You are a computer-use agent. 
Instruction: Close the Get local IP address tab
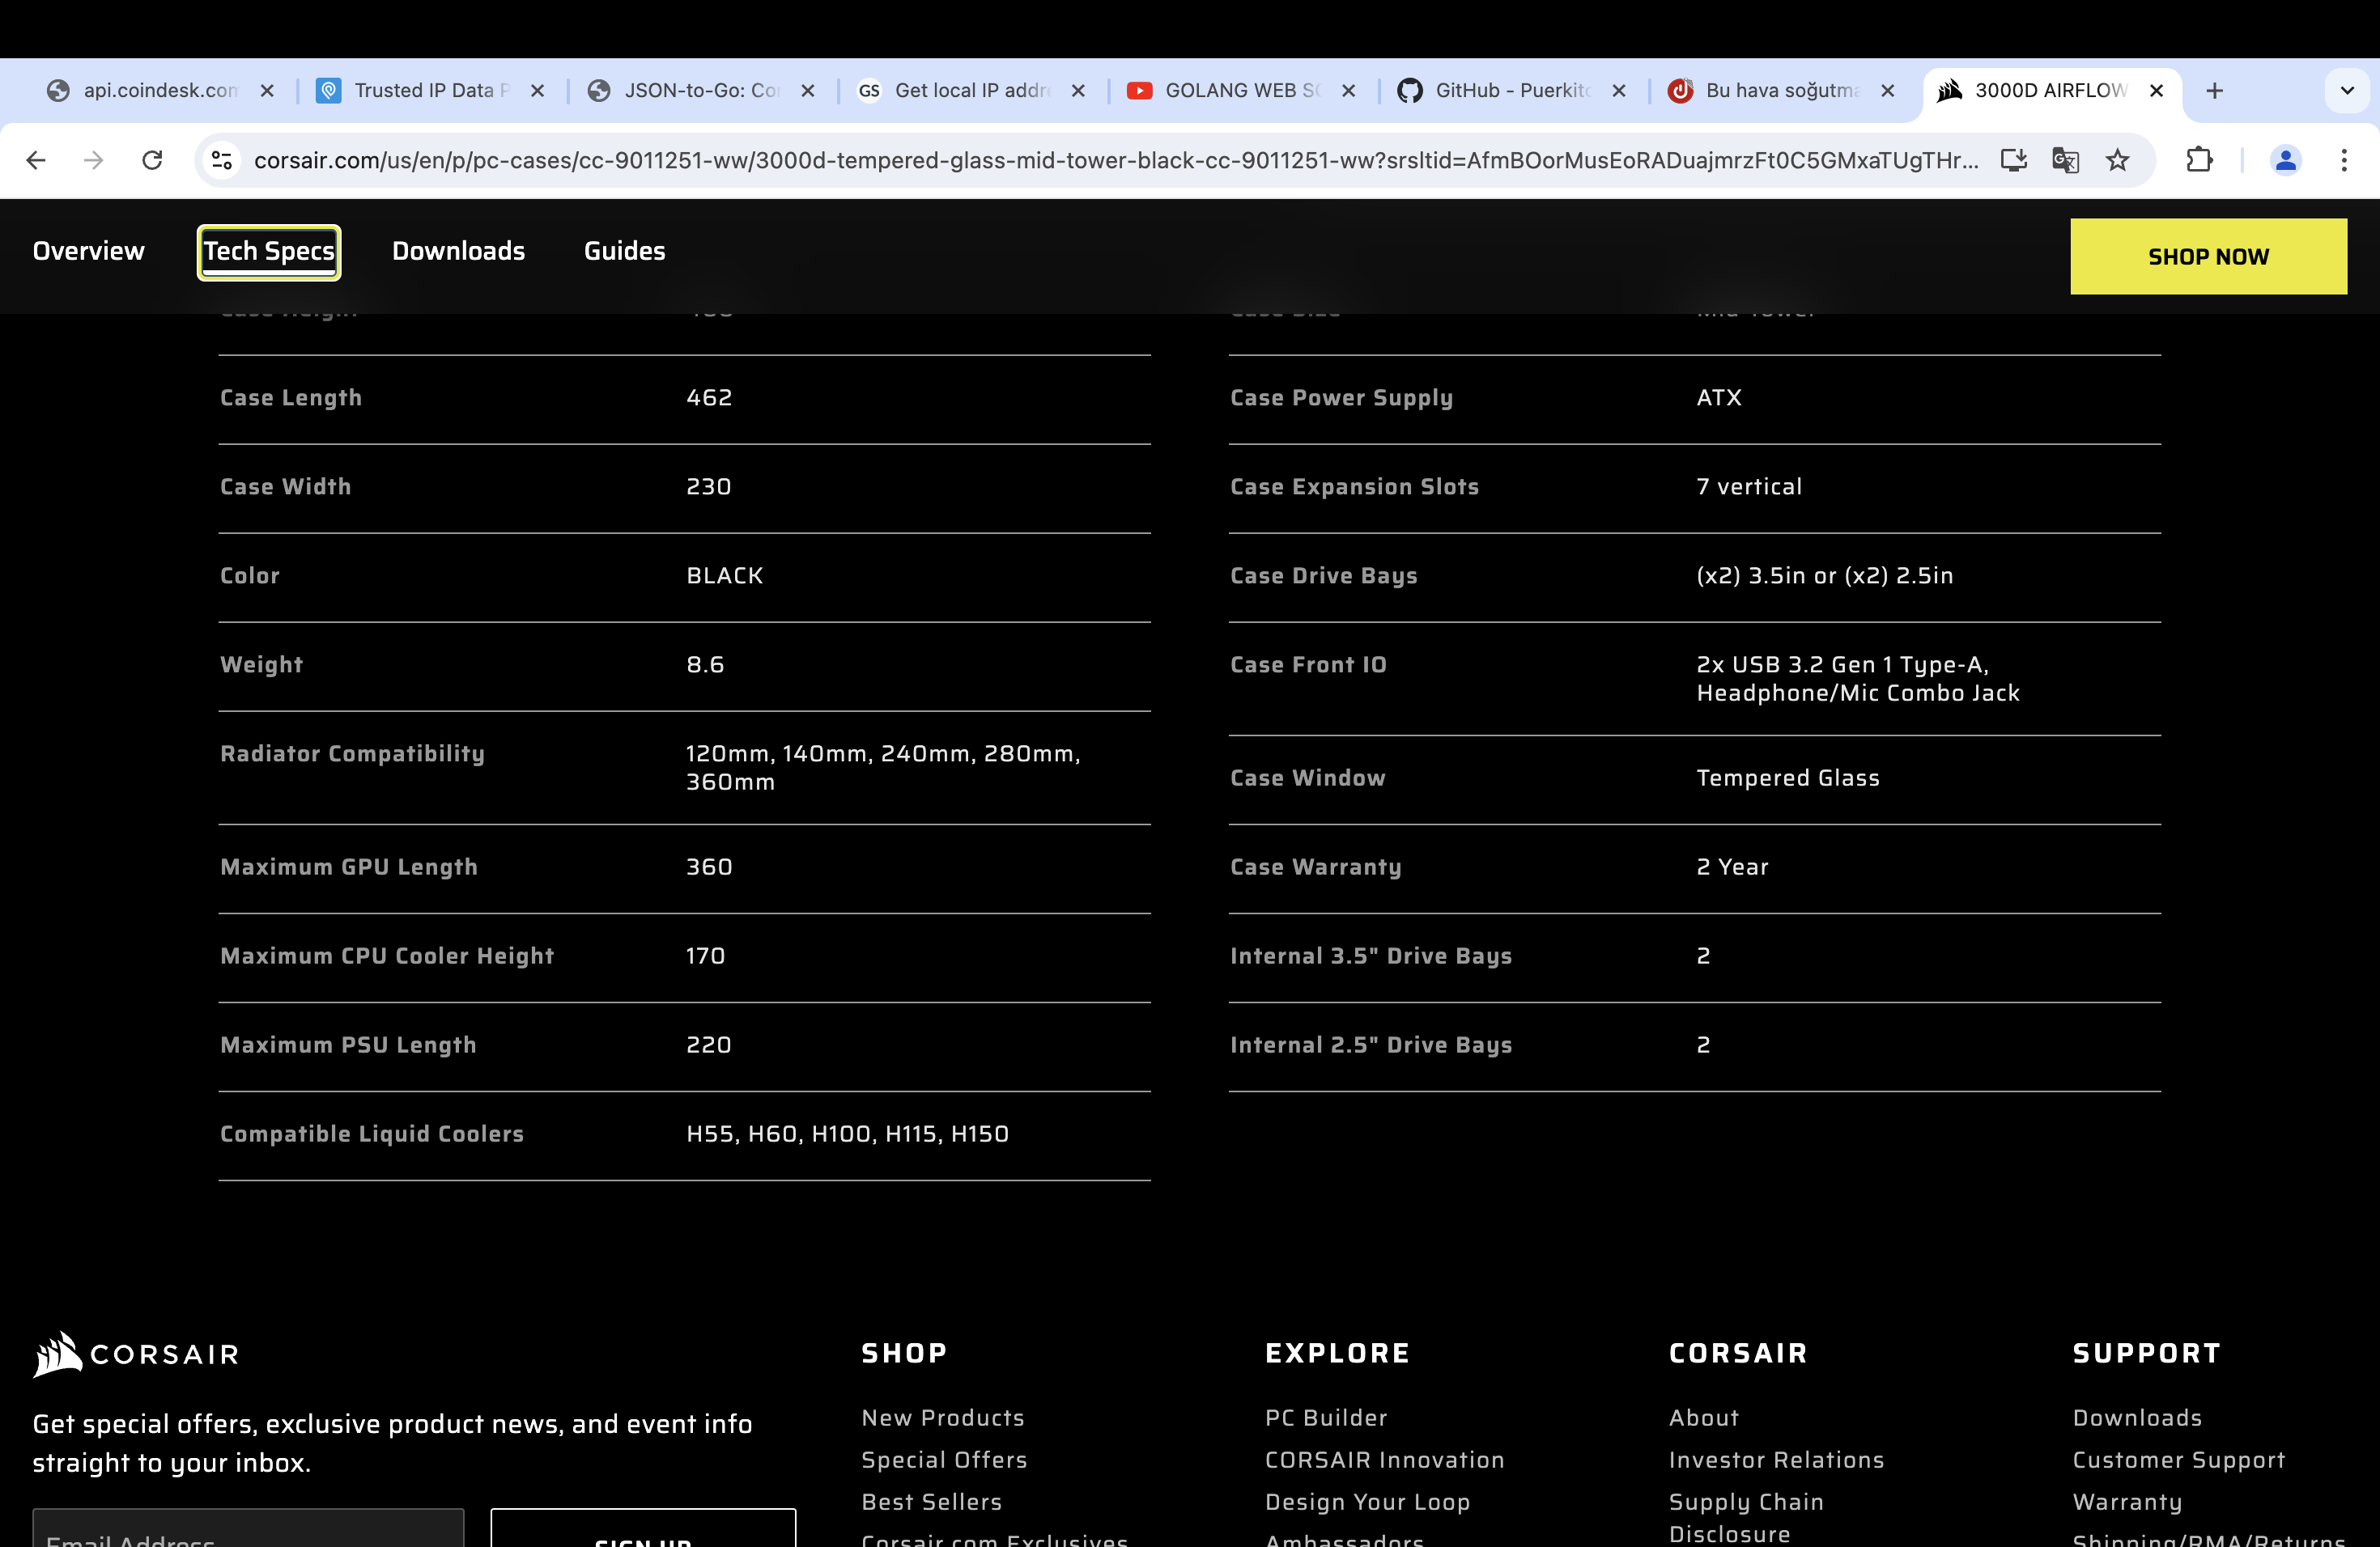[1078, 91]
